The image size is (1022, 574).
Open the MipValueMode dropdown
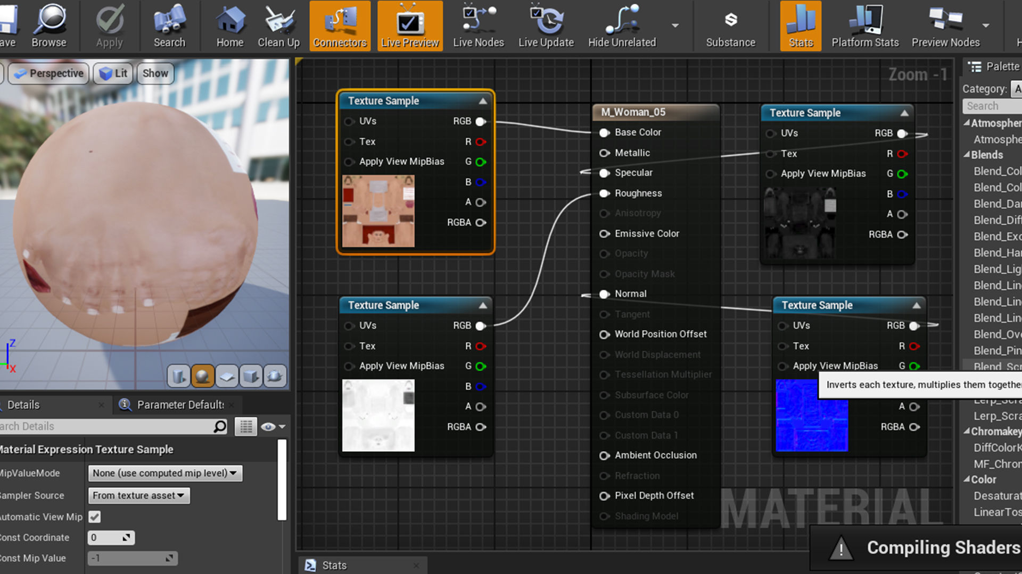165,473
